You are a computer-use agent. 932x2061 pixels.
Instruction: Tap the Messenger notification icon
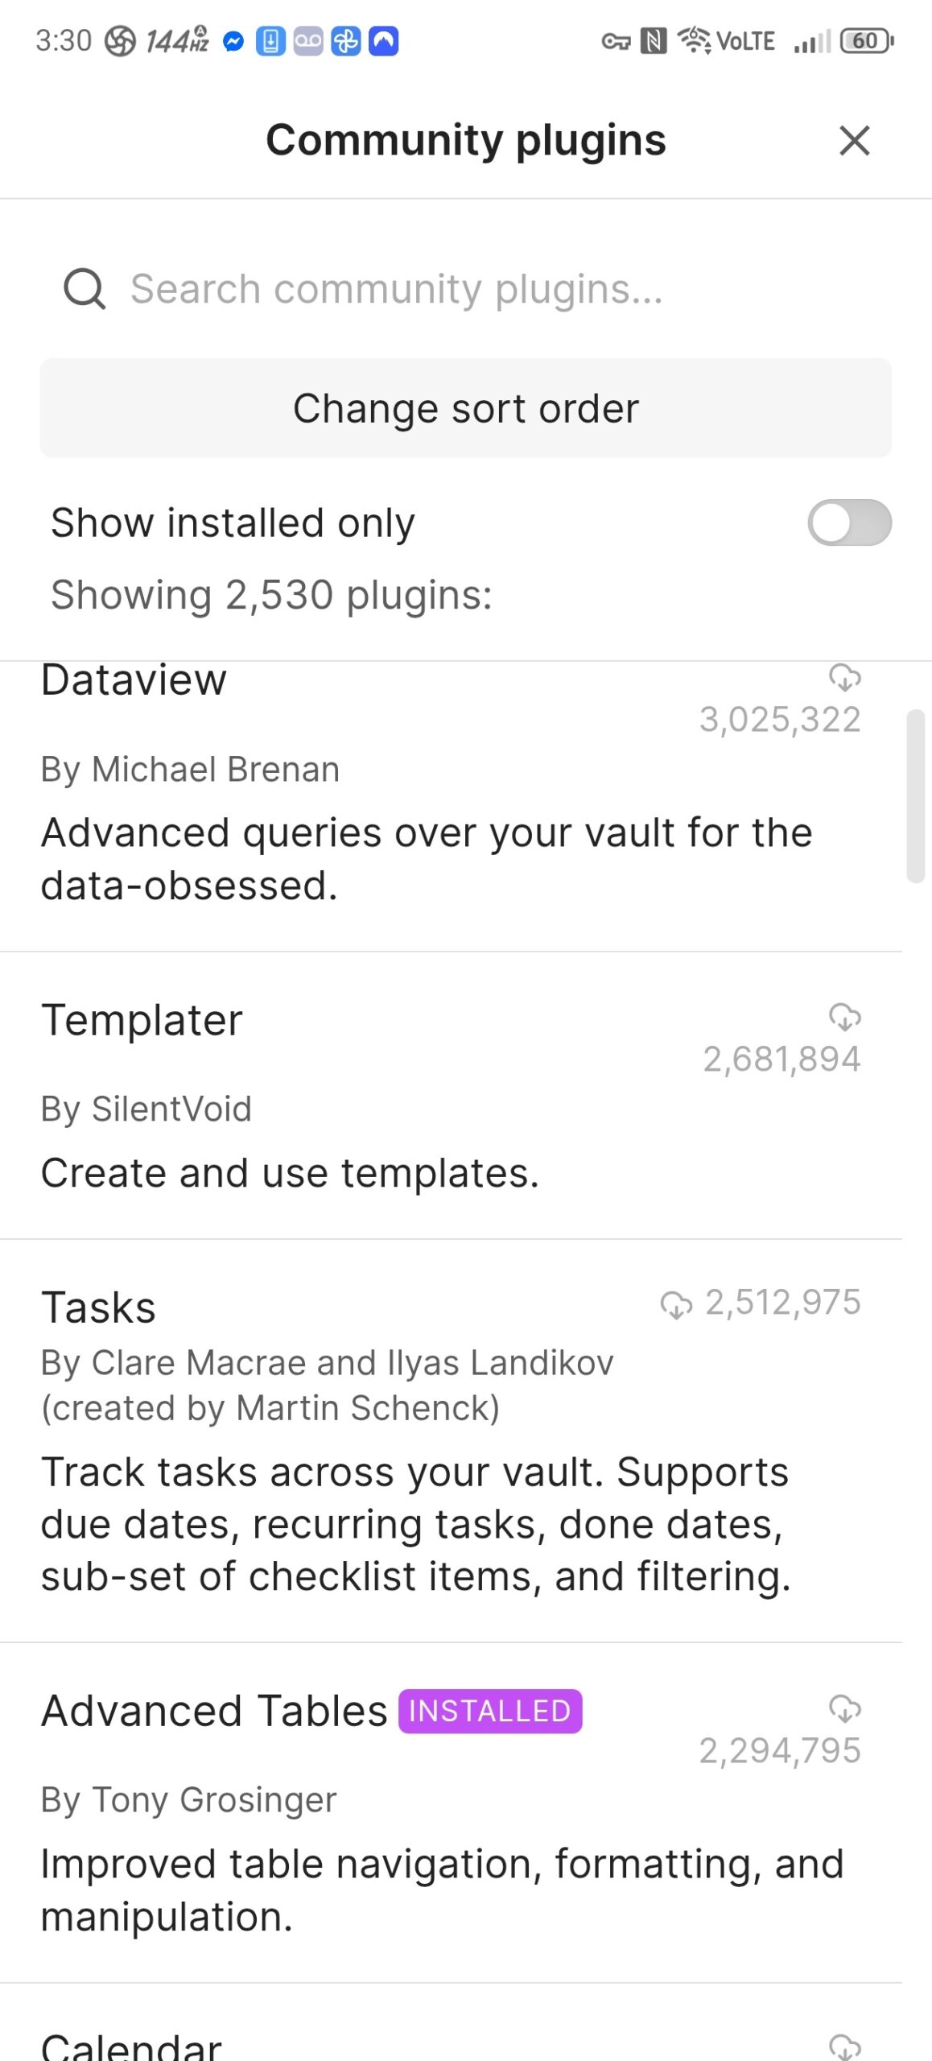tap(233, 41)
